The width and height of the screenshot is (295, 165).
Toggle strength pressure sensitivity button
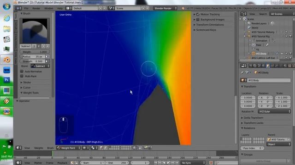[47, 61]
